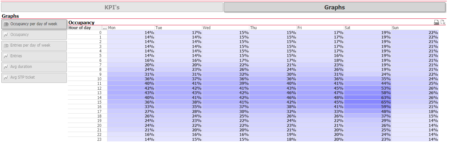Click the Graphs section heading text
The height and width of the screenshot is (144, 449).
point(10,16)
